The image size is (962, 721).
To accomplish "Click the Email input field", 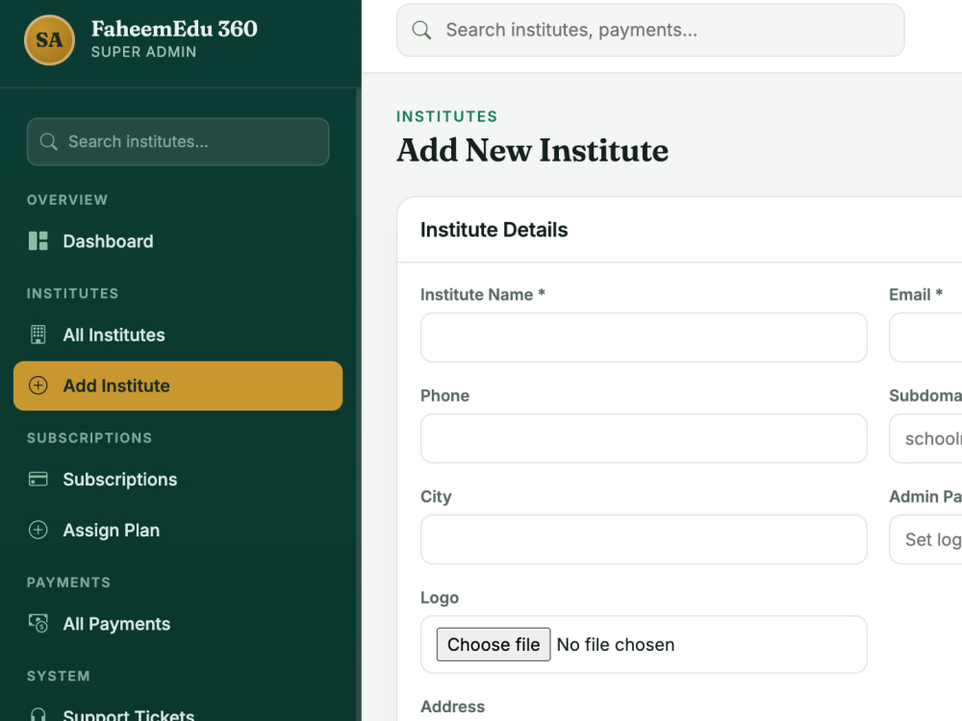I will (x=925, y=337).
